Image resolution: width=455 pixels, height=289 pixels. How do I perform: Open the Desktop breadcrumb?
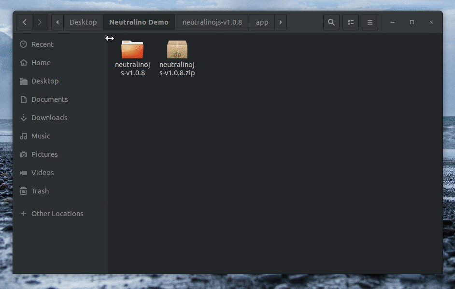(83, 22)
